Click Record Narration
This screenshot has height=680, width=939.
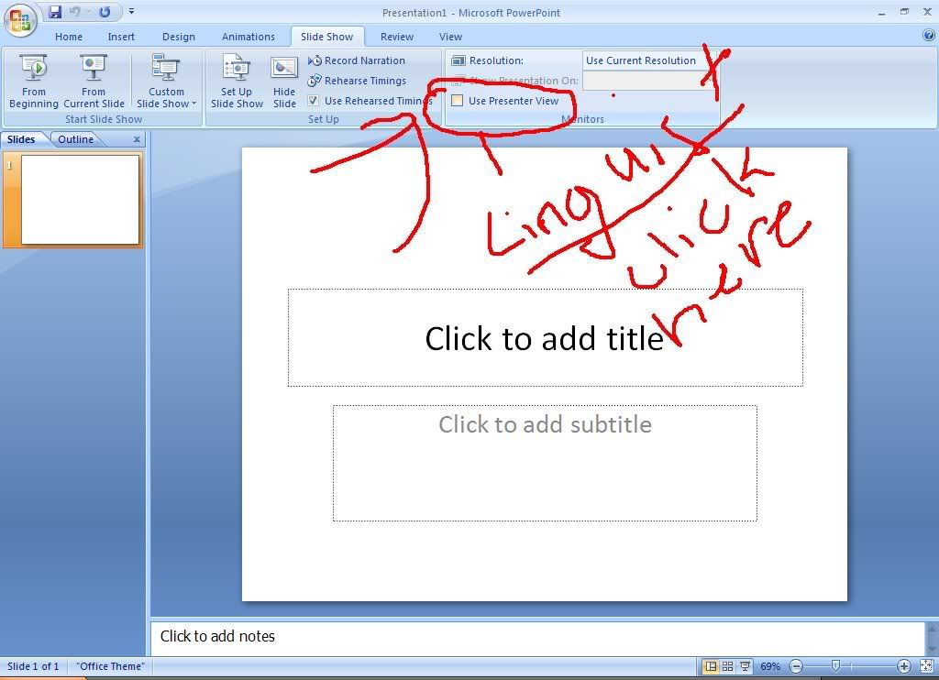point(357,60)
